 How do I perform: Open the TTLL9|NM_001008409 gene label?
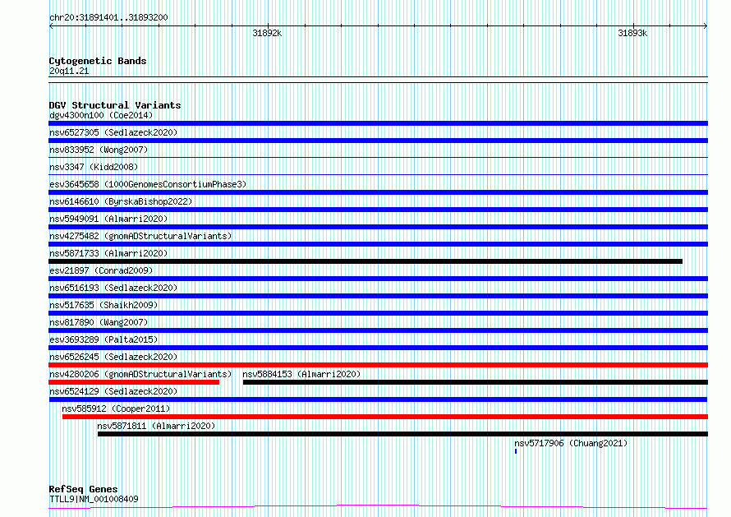94,499
